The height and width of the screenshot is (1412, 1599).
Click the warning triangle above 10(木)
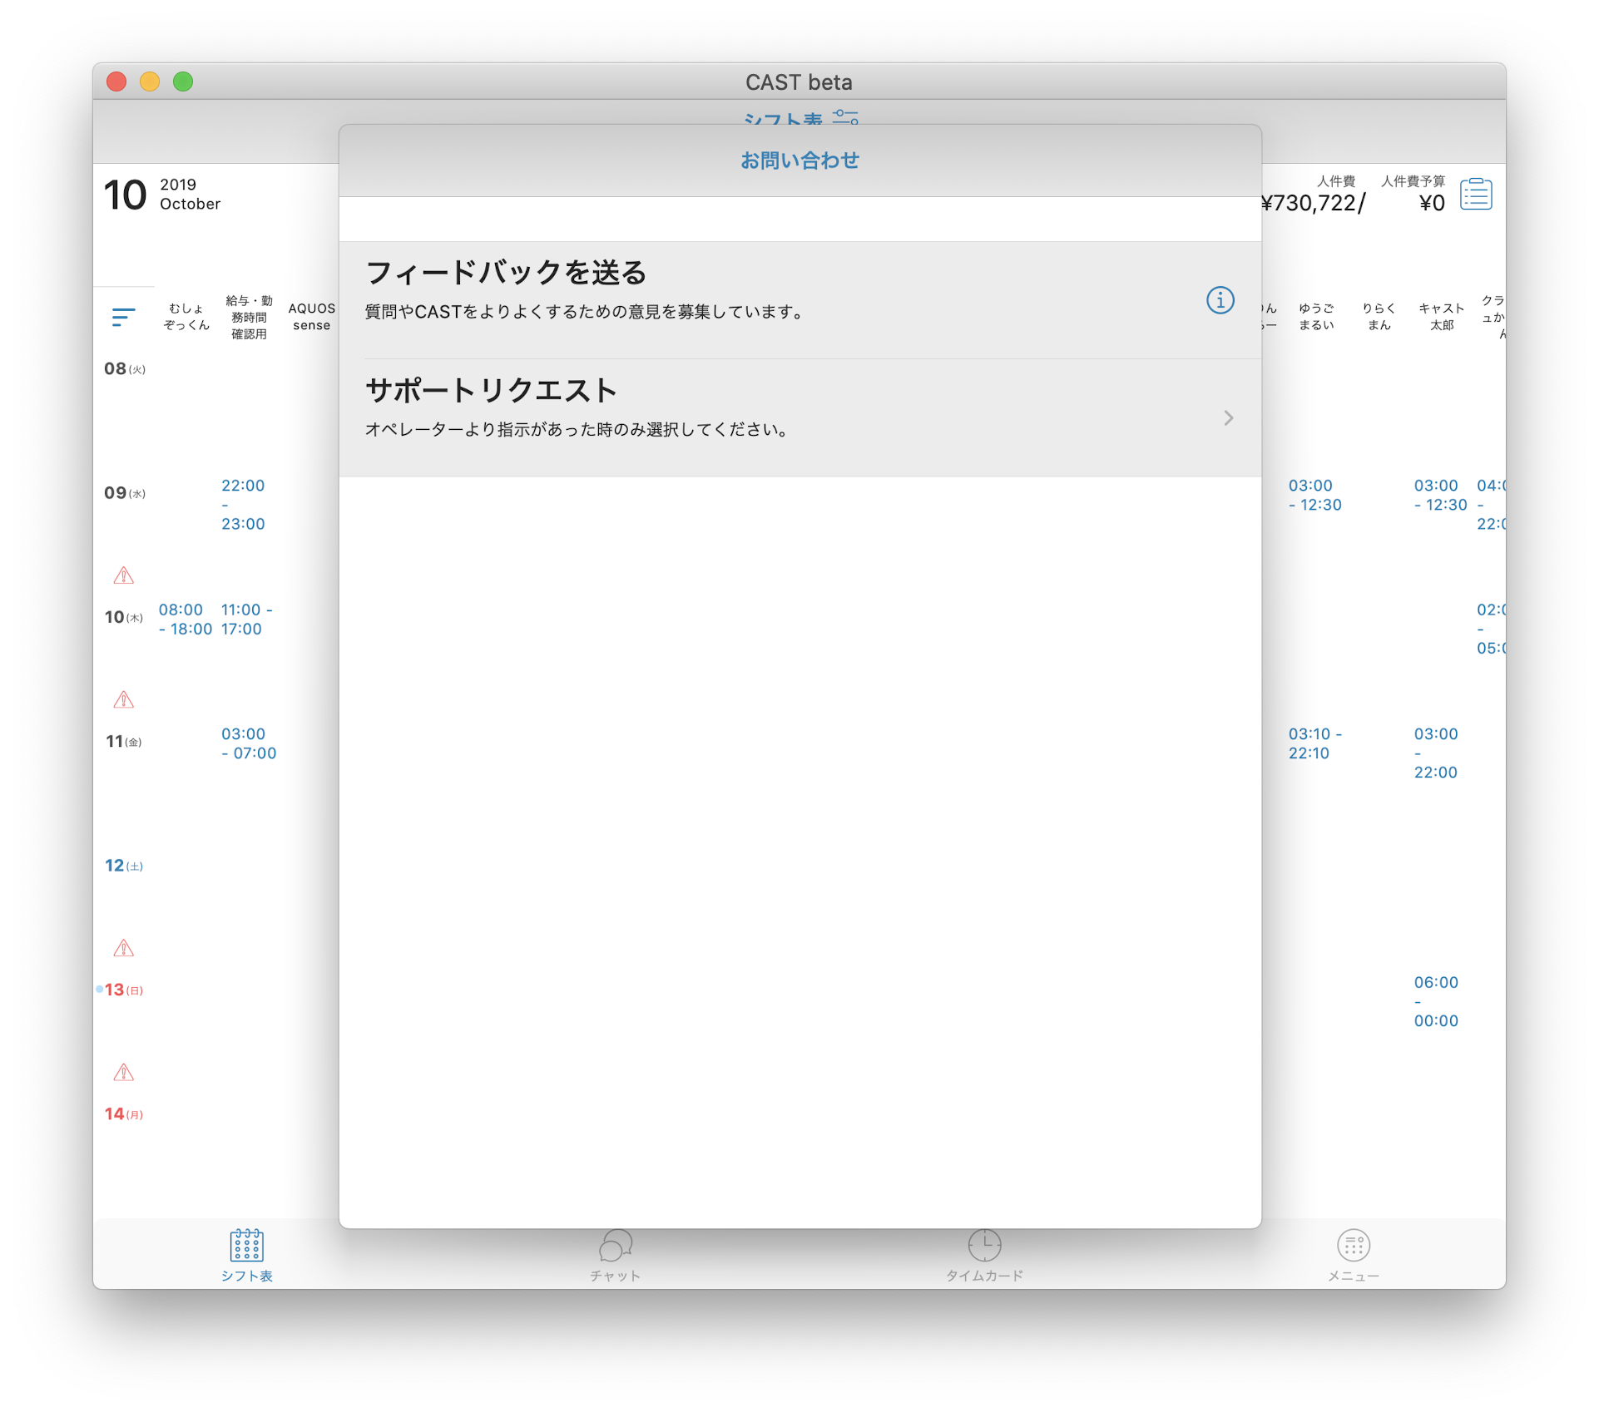123,575
